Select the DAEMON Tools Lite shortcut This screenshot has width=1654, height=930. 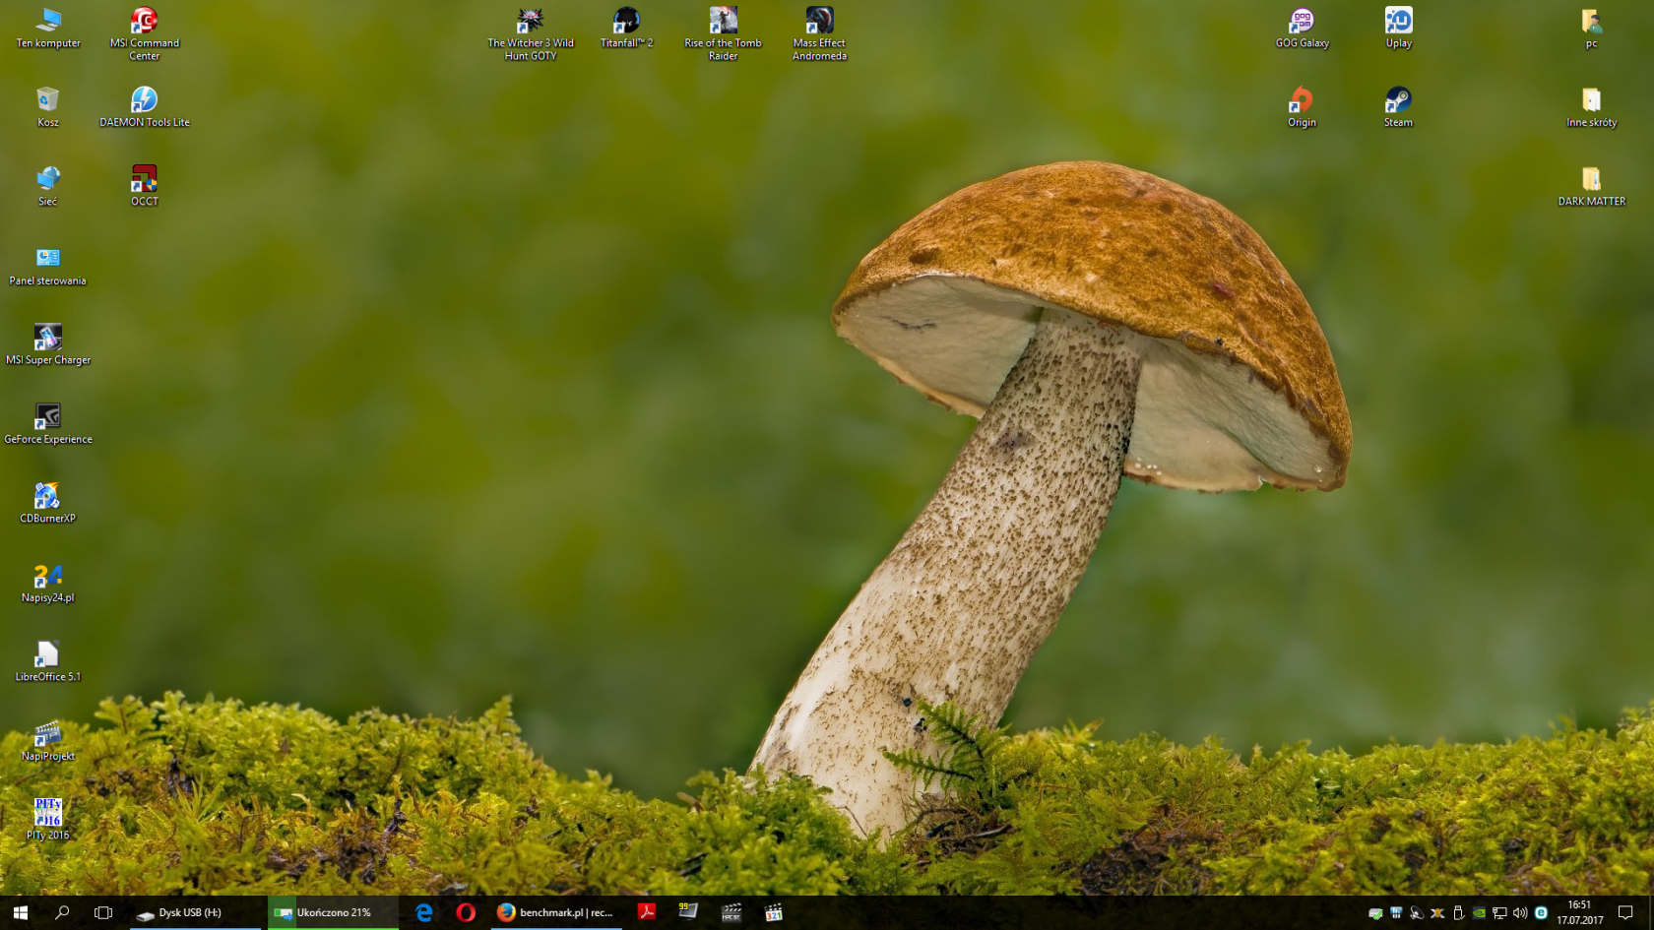pos(145,107)
